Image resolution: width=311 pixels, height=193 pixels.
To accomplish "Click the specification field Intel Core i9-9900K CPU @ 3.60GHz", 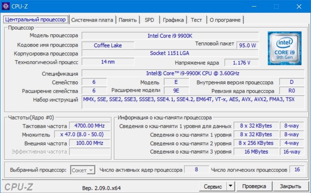I will 193,73.
